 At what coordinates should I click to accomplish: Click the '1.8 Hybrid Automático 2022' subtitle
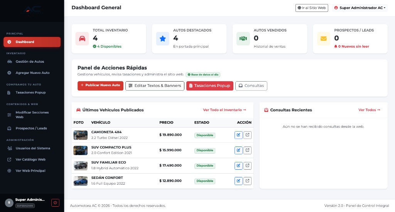click(x=115, y=168)
